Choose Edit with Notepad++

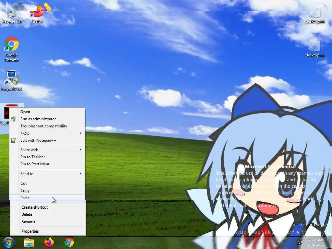point(47,140)
